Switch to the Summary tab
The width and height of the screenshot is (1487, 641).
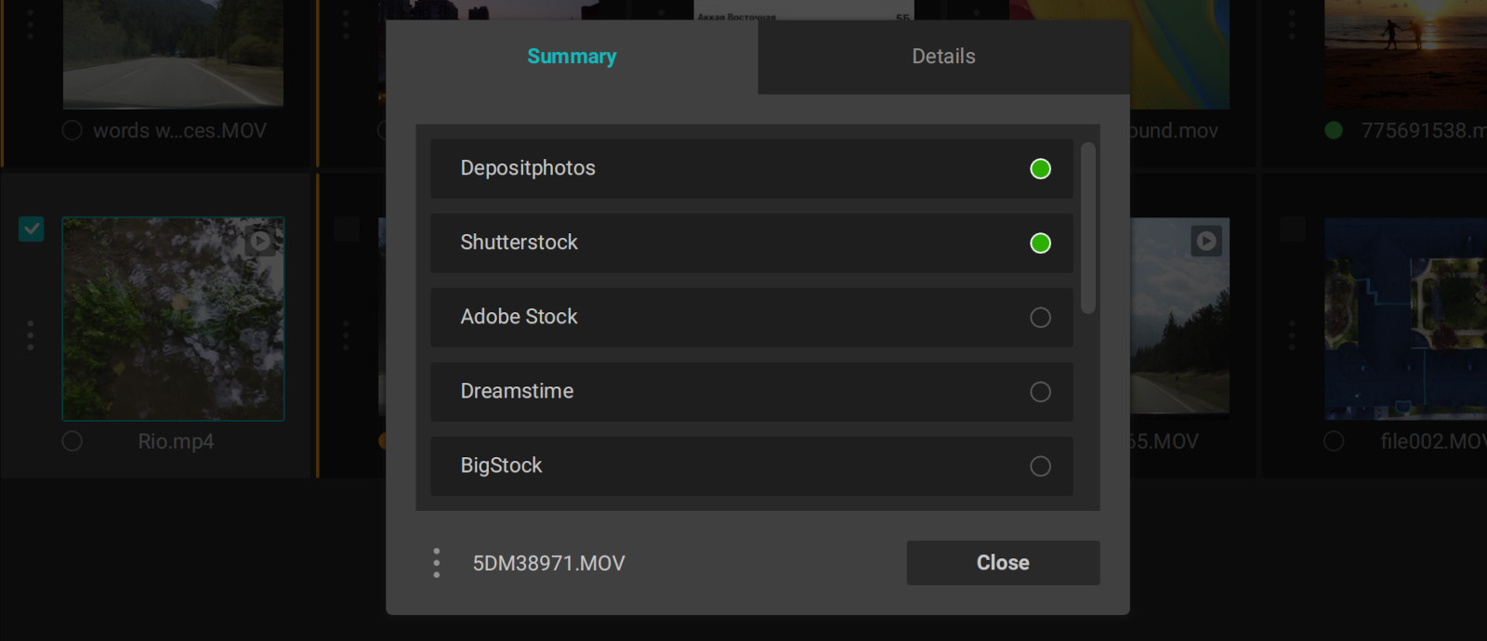(572, 57)
